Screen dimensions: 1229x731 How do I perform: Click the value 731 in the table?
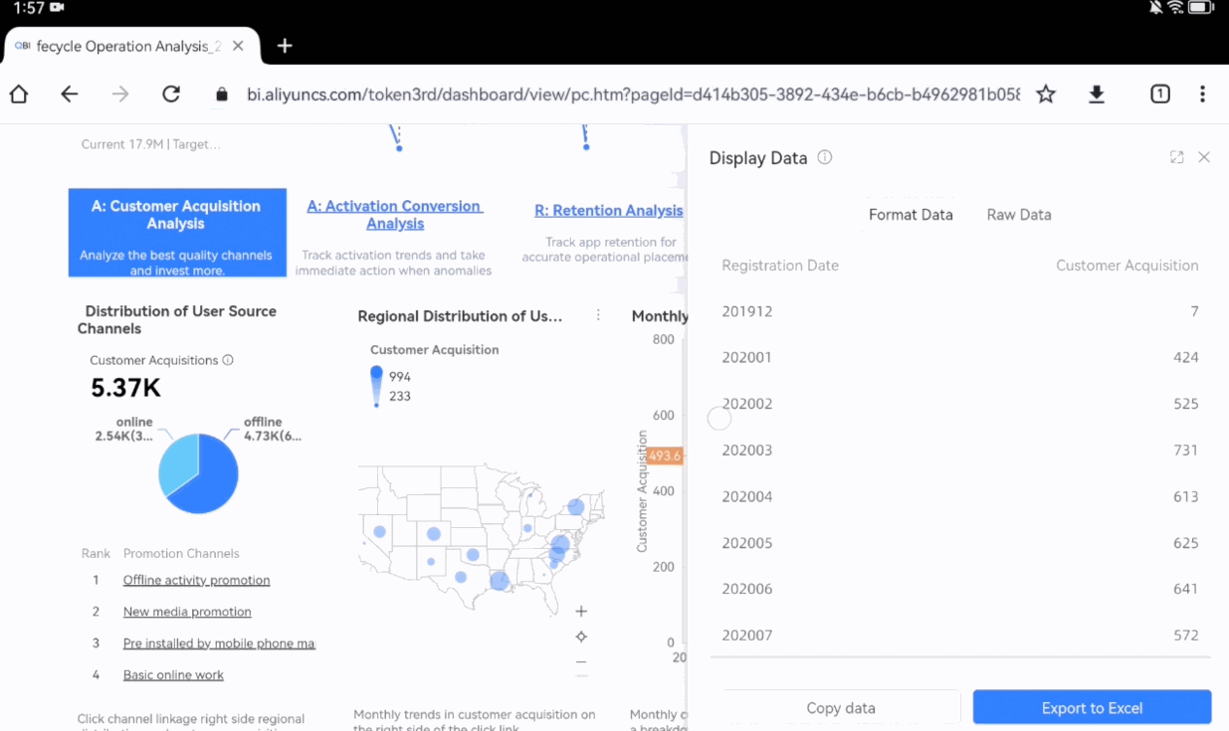(x=1185, y=450)
